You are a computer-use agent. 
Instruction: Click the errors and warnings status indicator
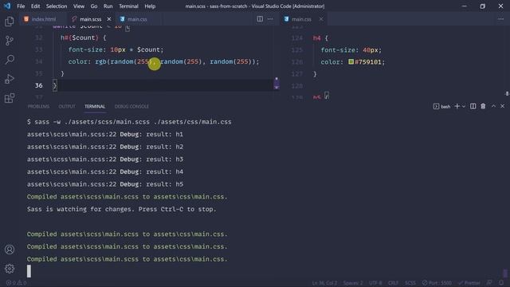(x=16, y=283)
